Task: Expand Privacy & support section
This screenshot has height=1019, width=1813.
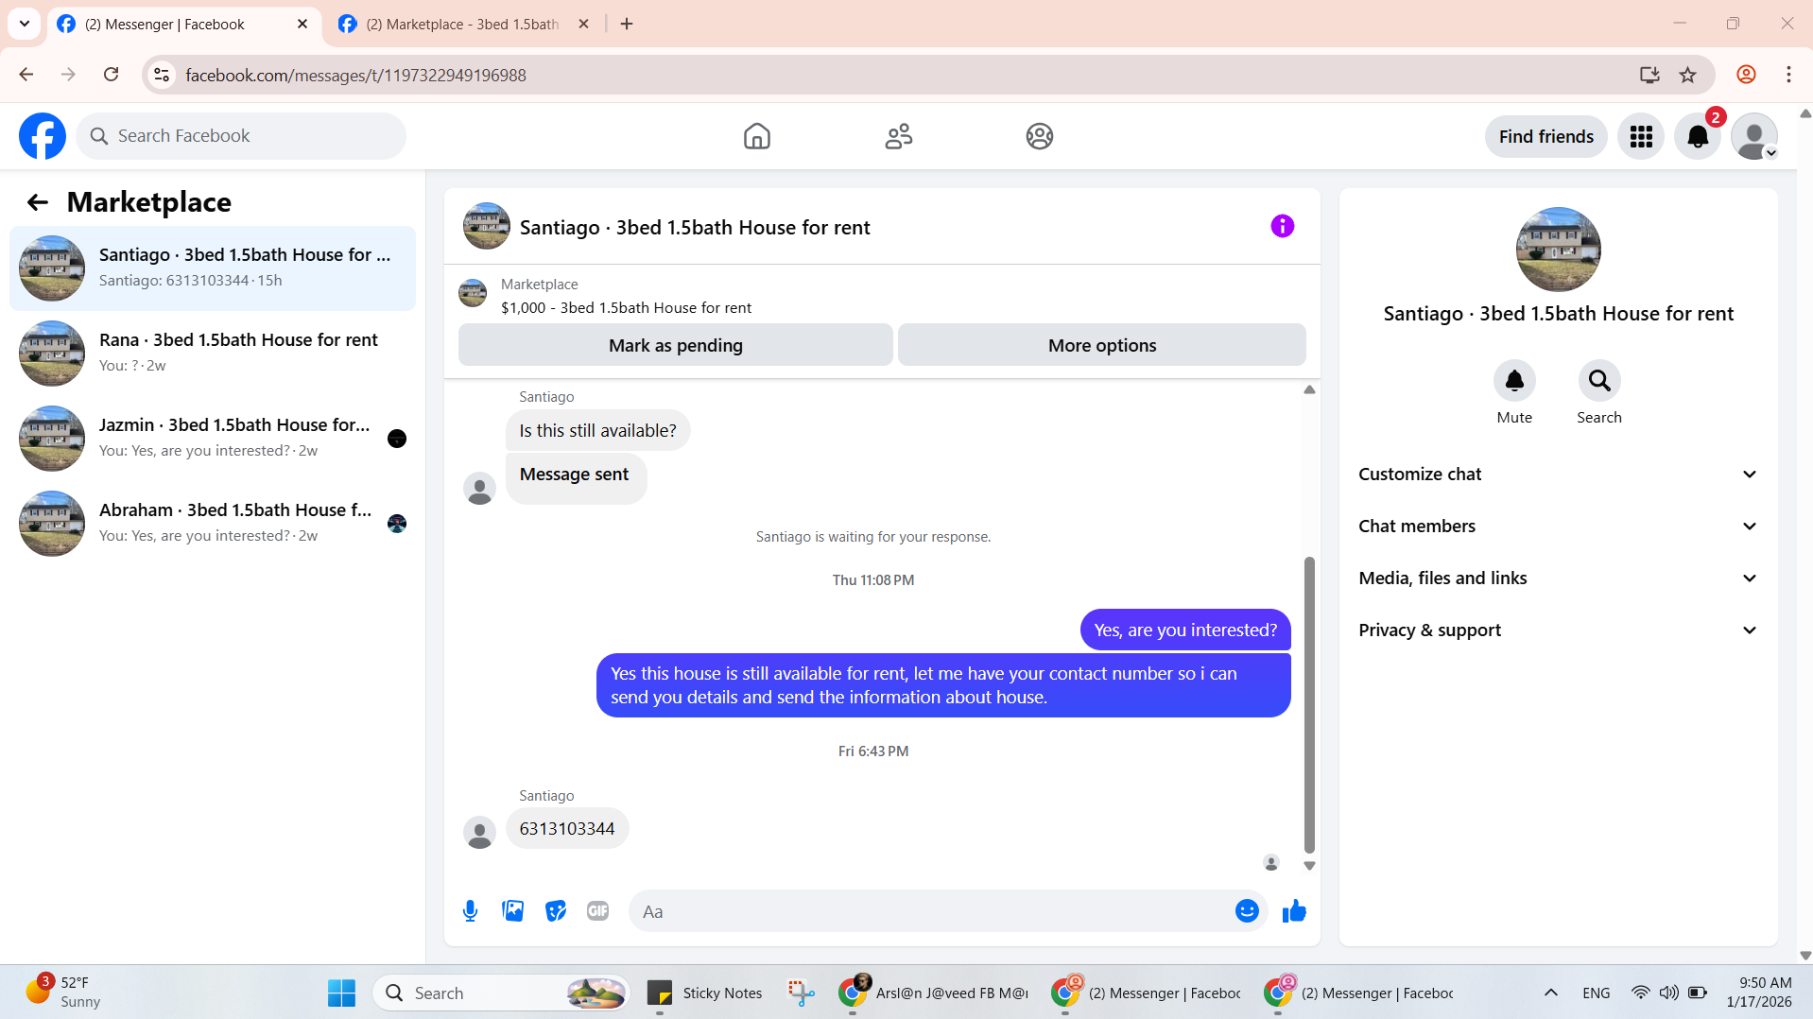Action: point(1558,630)
